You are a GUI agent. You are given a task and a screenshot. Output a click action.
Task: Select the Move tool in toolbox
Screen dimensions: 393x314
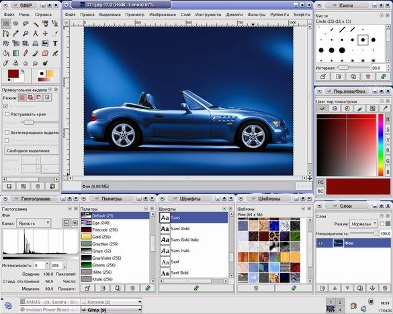click(x=45, y=34)
